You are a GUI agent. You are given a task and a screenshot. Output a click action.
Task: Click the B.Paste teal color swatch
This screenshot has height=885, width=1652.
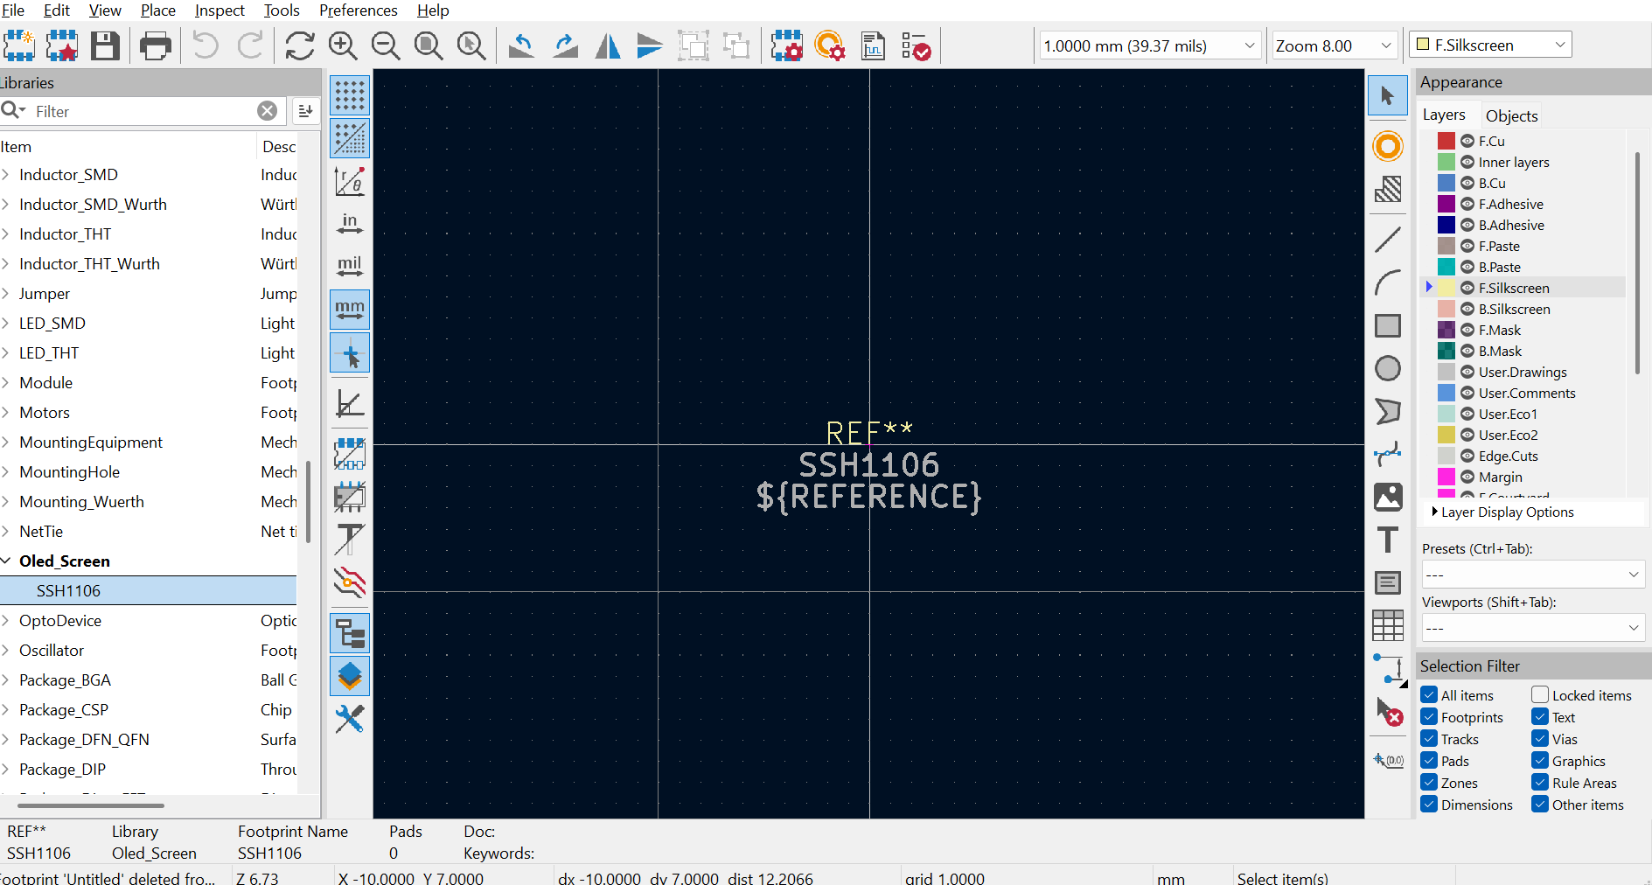click(x=1446, y=267)
